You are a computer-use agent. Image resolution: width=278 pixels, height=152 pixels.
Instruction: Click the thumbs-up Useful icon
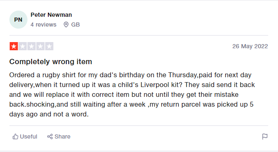16,136
